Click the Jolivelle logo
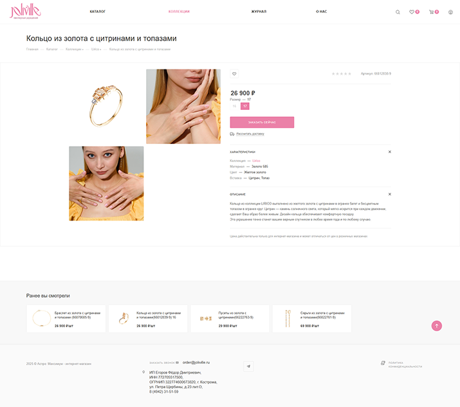Image resolution: width=460 pixels, height=407 pixels. pyautogui.click(x=25, y=12)
